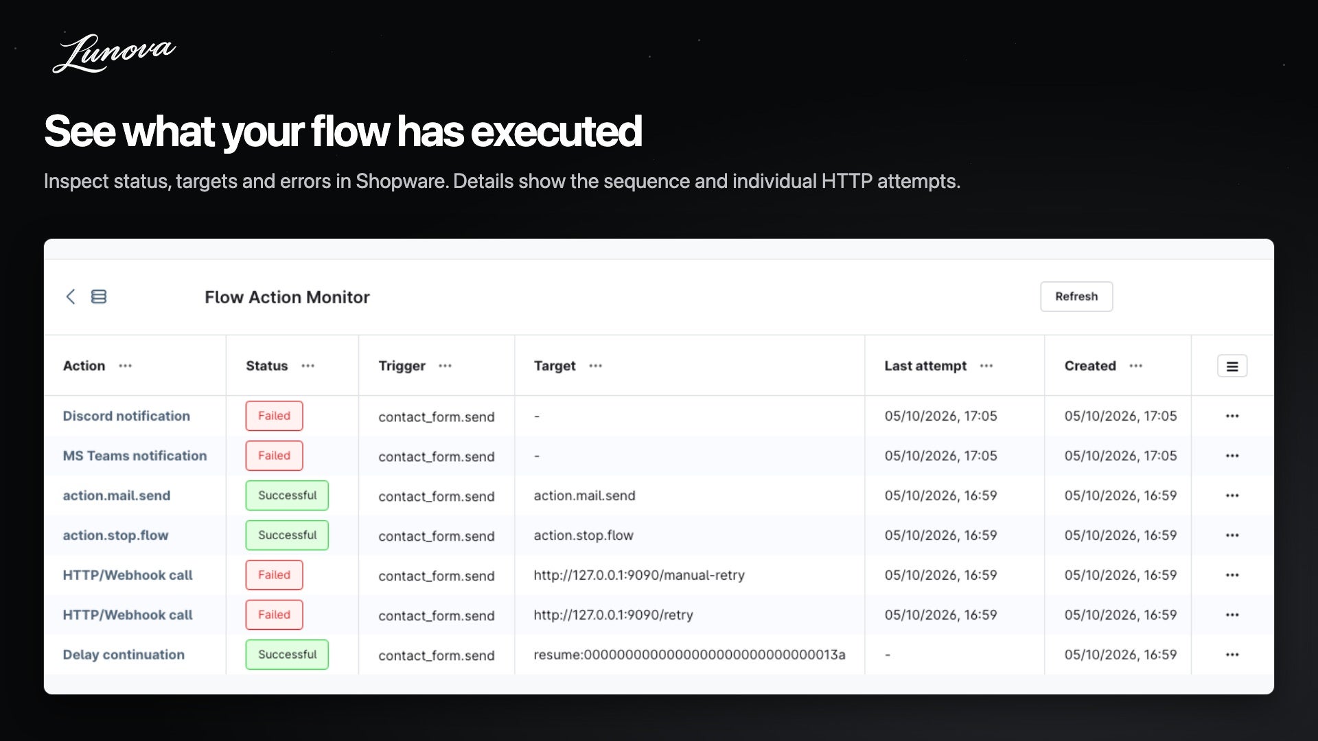Click the Refresh button
Viewport: 1318px width, 741px height.
click(x=1076, y=296)
